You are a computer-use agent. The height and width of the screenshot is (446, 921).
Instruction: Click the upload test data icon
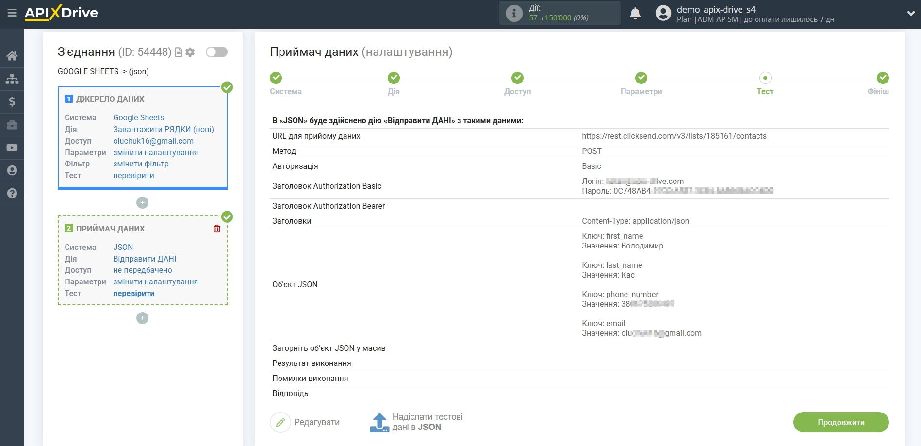pyautogui.click(x=379, y=422)
